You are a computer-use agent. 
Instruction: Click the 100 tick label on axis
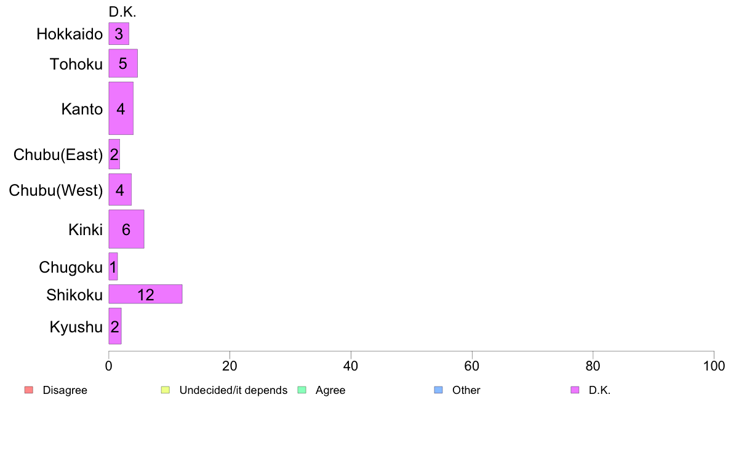point(714,366)
